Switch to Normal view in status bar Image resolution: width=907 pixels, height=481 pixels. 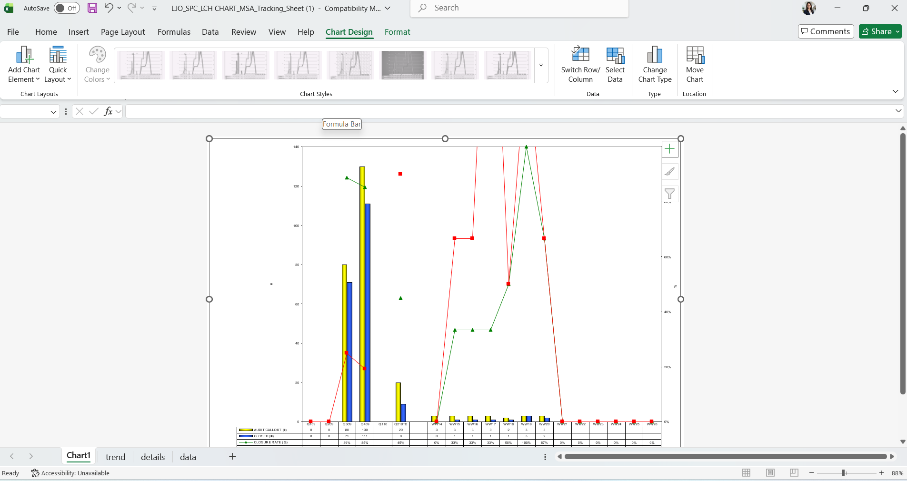point(746,472)
